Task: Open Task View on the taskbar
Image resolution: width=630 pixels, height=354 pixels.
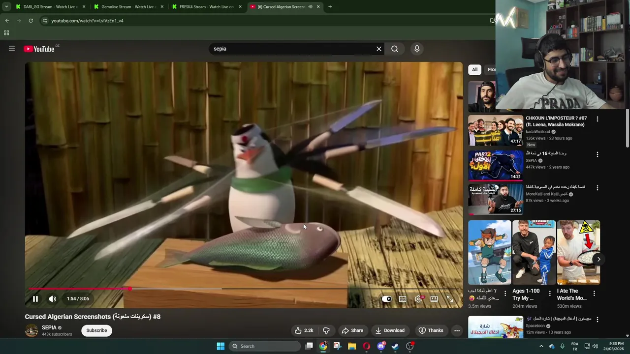Action: pos(309,346)
